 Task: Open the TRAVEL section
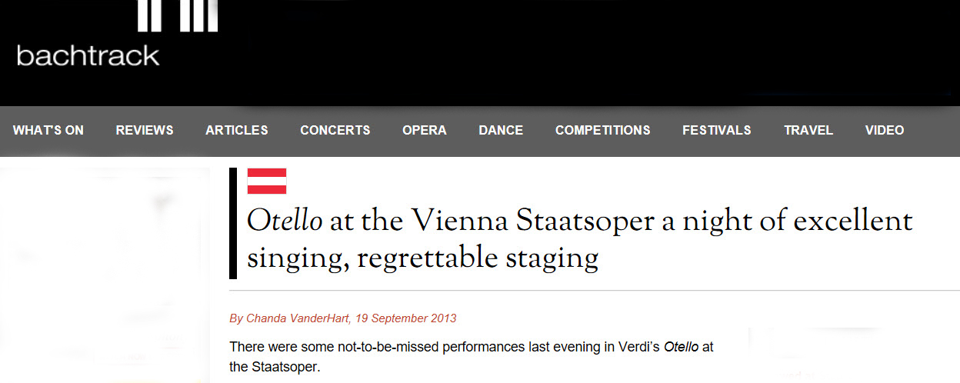click(808, 130)
